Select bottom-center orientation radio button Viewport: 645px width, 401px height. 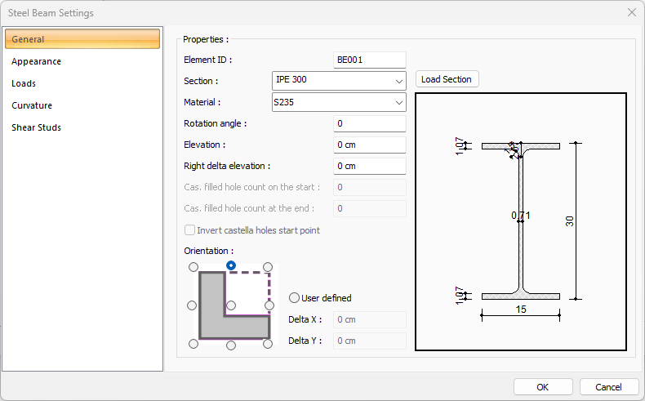231,345
